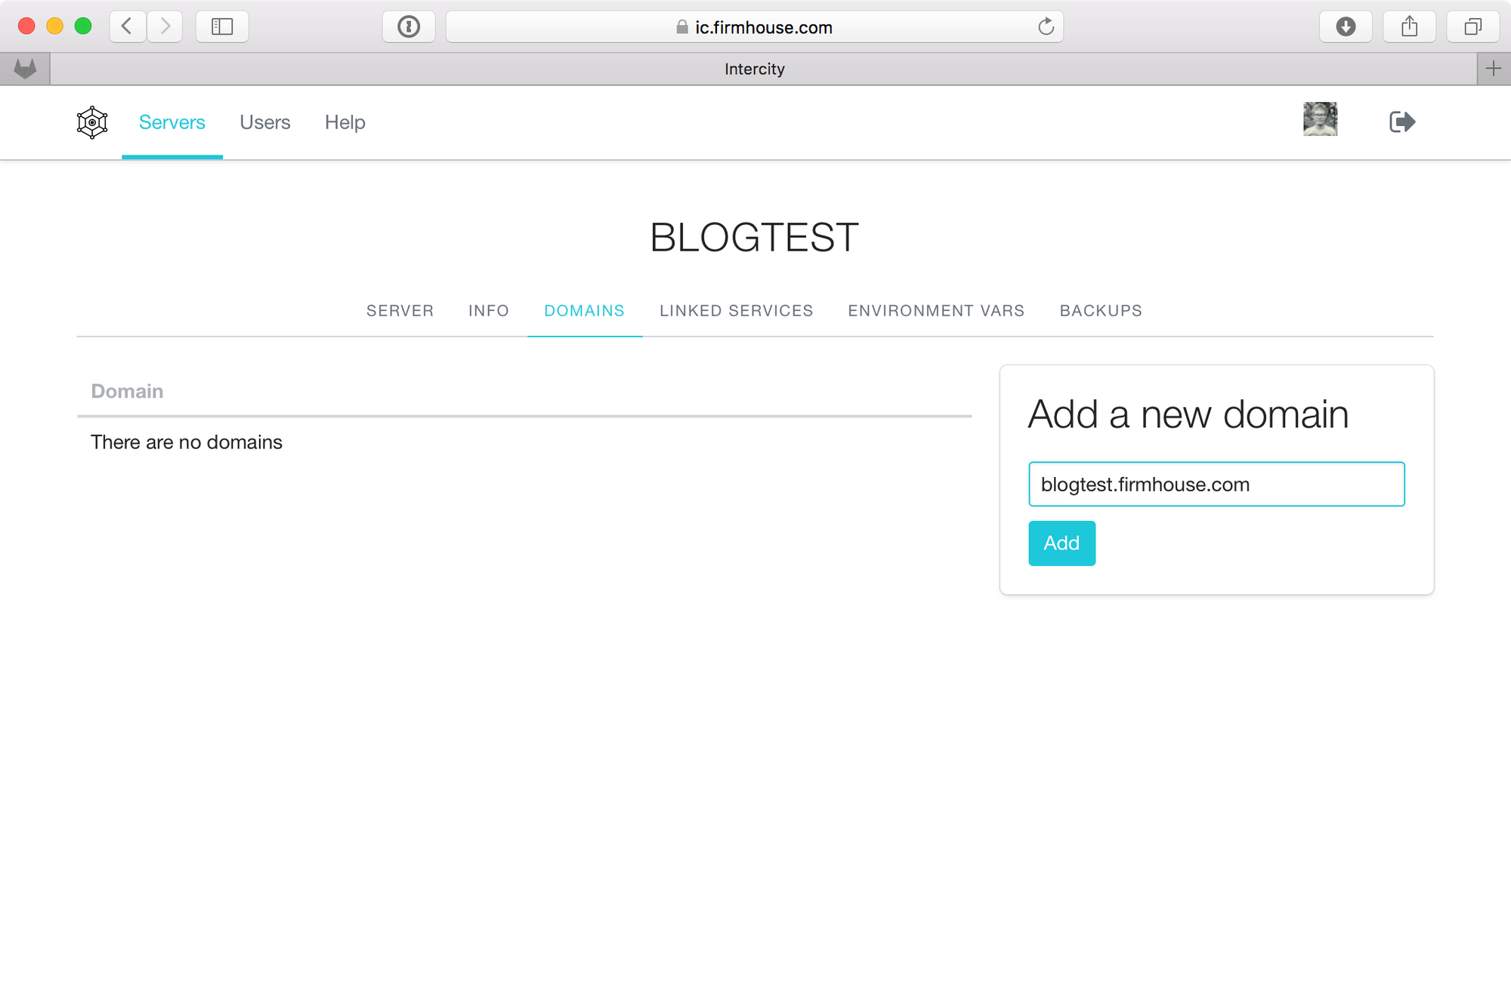
Task: Open a new tab with plus button
Action: 1494,69
